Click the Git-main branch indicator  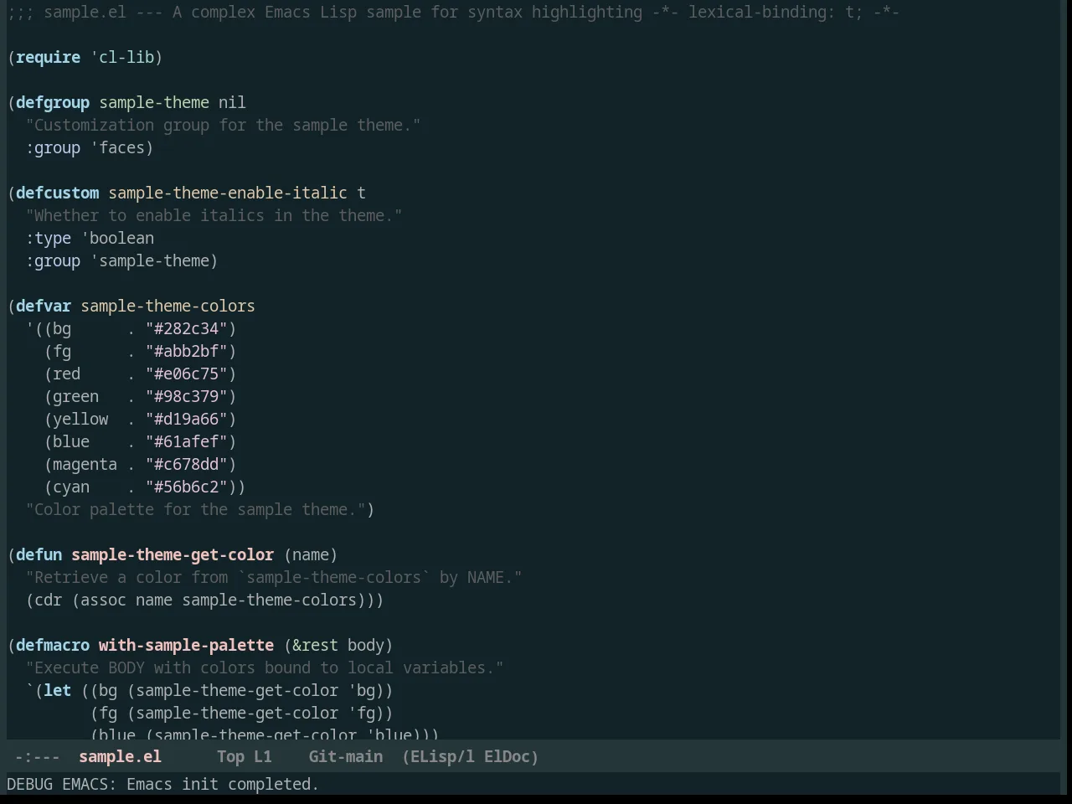pos(346,756)
